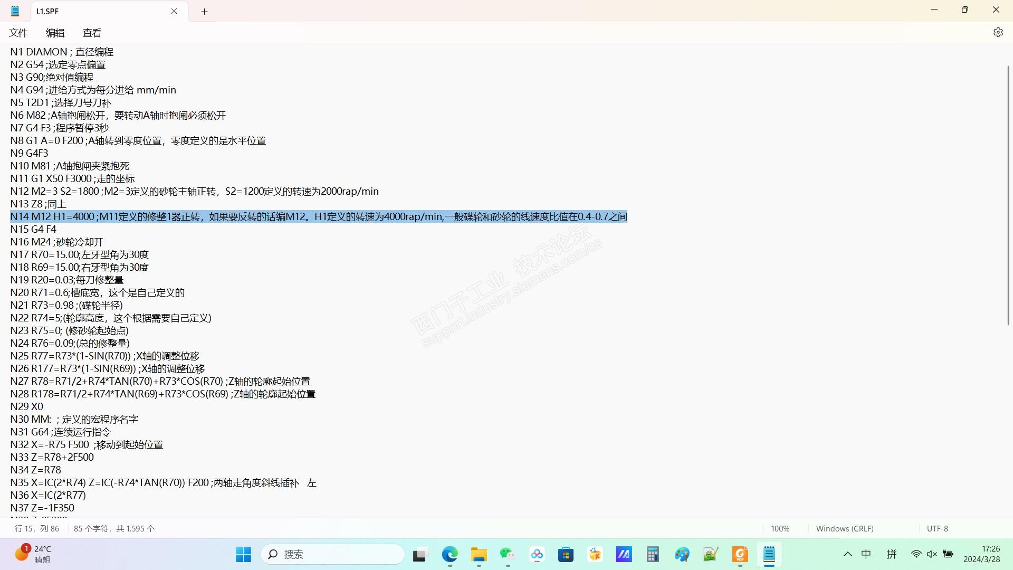Open the Windows (CRLF) line ending selector
Image resolution: width=1013 pixels, height=570 pixels.
pos(844,528)
